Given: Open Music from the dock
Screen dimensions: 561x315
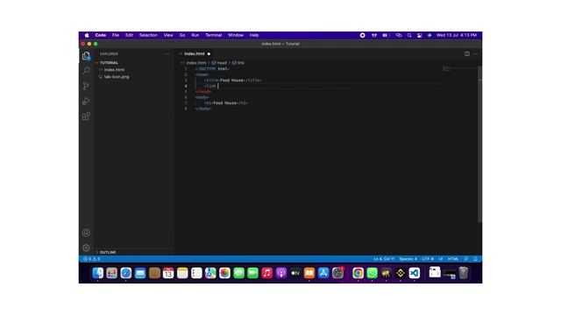Looking at the screenshot, I should (x=266, y=273).
